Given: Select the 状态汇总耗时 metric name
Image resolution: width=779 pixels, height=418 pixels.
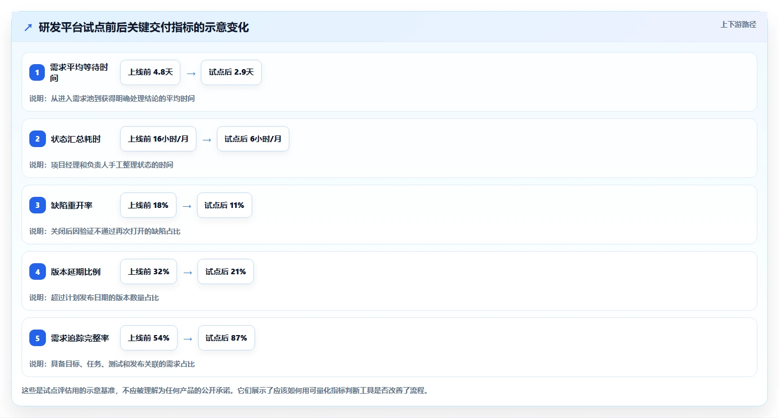Looking at the screenshot, I should [76, 139].
